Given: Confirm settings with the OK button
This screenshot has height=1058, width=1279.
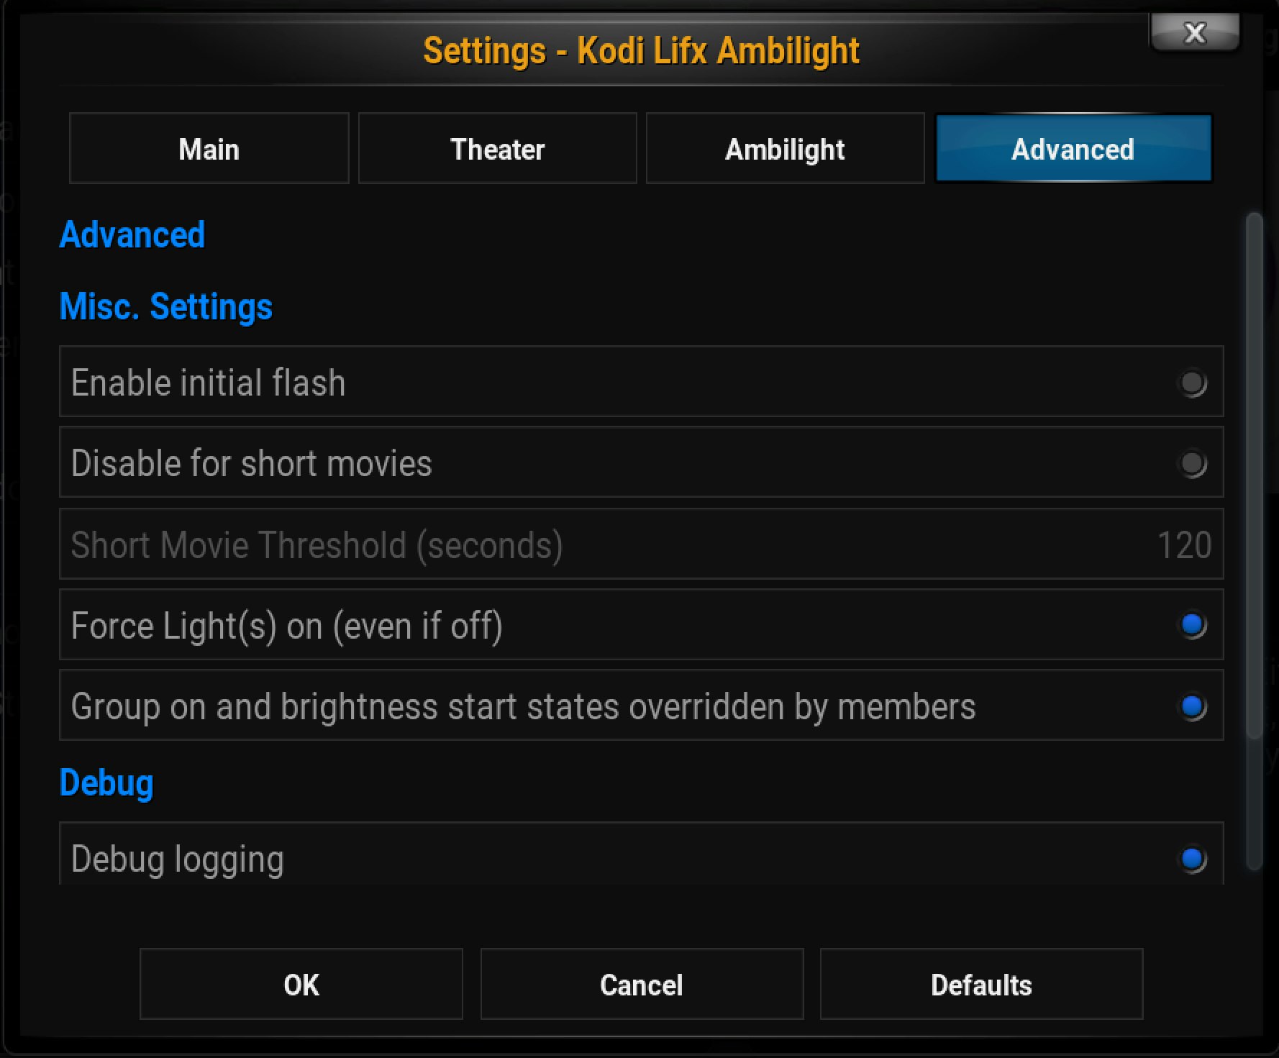Looking at the screenshot, I should pyautogui.click(x=300, y=985).
